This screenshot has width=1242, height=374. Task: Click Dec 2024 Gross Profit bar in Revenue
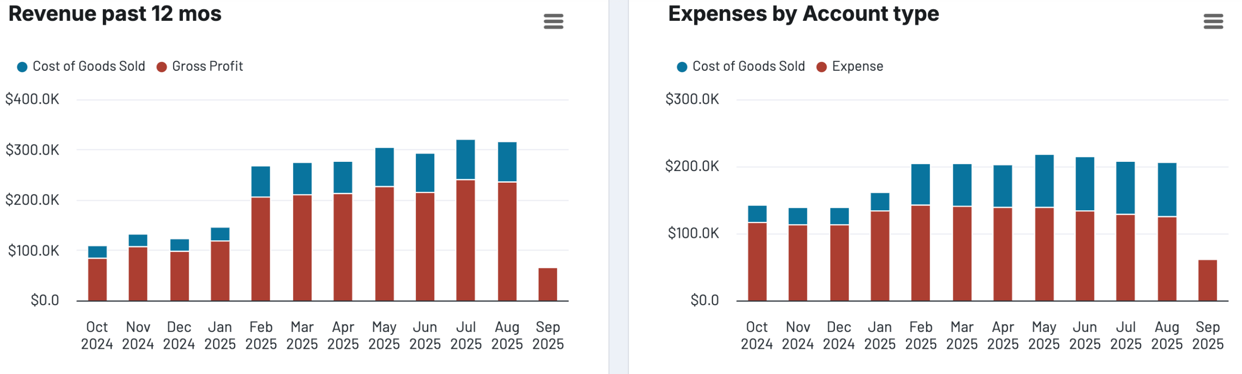click(179, 276)
